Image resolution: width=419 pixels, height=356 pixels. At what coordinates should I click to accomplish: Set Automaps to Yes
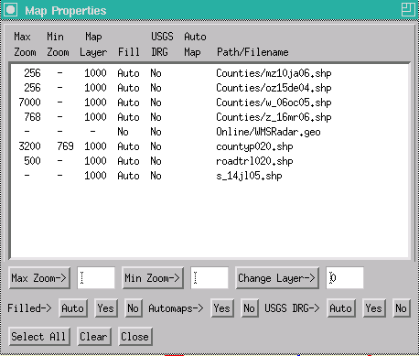[x=221, y=308]
